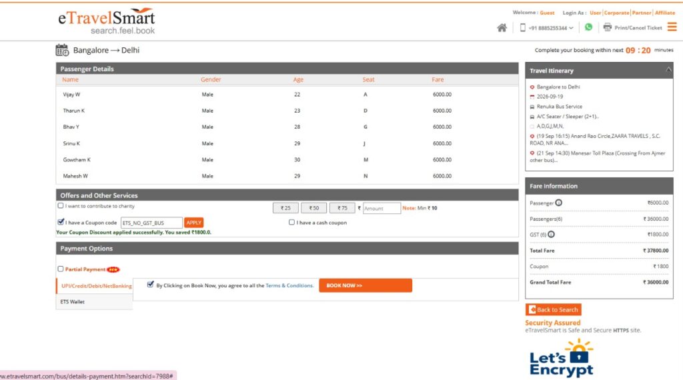Click the Seat column header
The width and height of the screenshot is (683, 380).
368,79
